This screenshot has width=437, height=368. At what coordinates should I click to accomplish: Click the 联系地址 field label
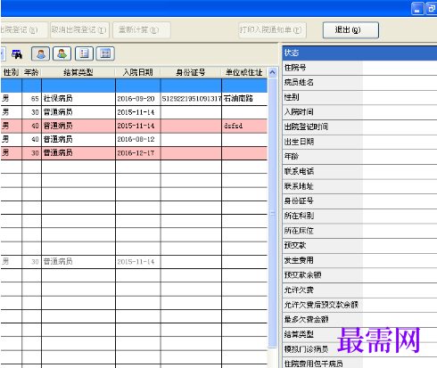pyautogui.click(x=299, y=186)
